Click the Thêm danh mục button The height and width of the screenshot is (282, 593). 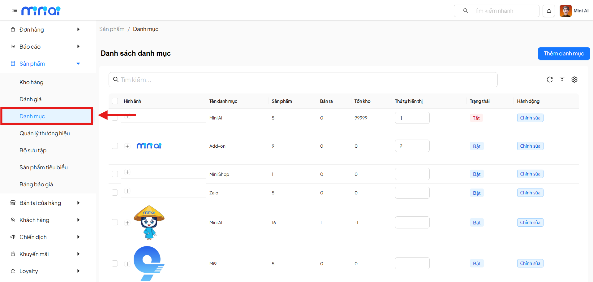point(564,54)
